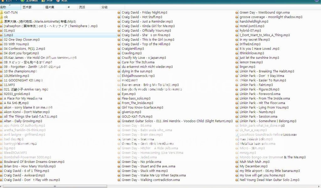The image size is (321, 188).
Task: Click the folder icon next to ok
Action: [x=2, y=17]
